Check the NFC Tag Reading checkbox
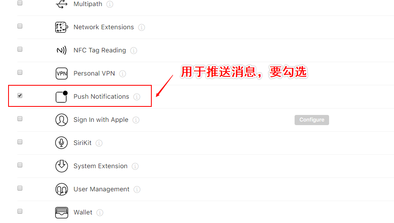The width and height of the screenshot is (394, 223). click(20, 49)
